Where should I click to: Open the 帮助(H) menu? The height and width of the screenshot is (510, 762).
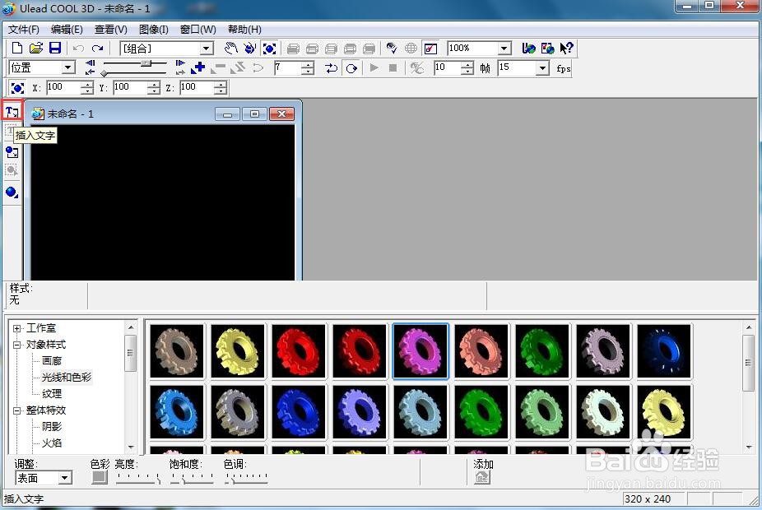click(244, 29)
